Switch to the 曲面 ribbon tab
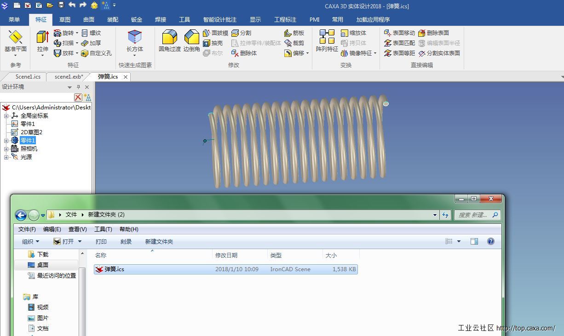The width and height of the screenshot is (564, 336). coord(89,20)
